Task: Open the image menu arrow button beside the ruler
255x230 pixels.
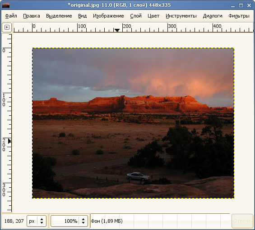Action: tap(7, 27)
